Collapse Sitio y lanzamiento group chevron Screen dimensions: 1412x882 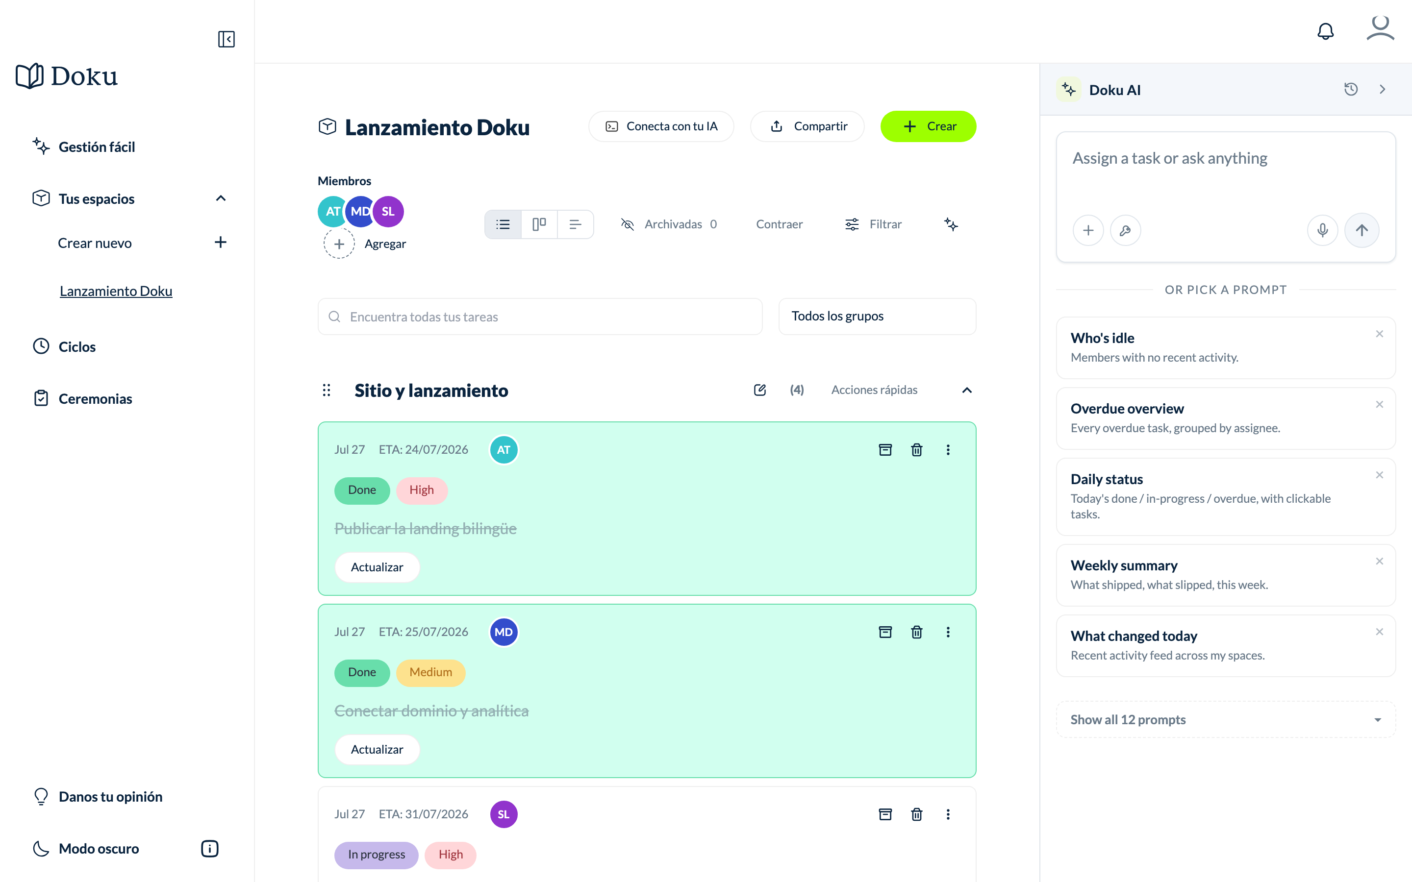pyautogui.click(x=966, y=390)
